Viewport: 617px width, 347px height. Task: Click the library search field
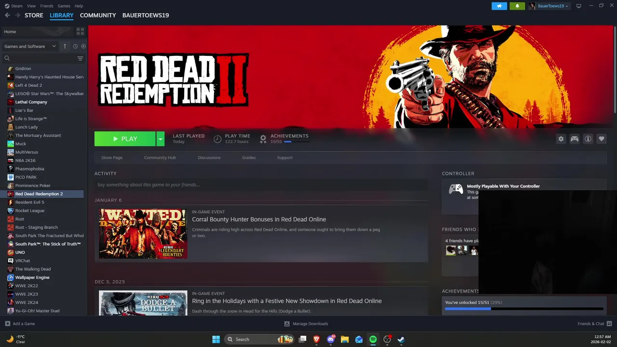[40, 58]
